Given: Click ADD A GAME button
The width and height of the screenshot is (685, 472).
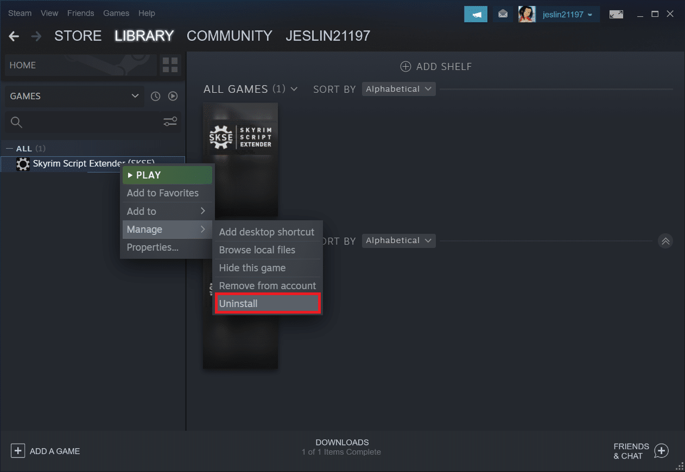Looking at the screenshot, I should click(46, 451).
